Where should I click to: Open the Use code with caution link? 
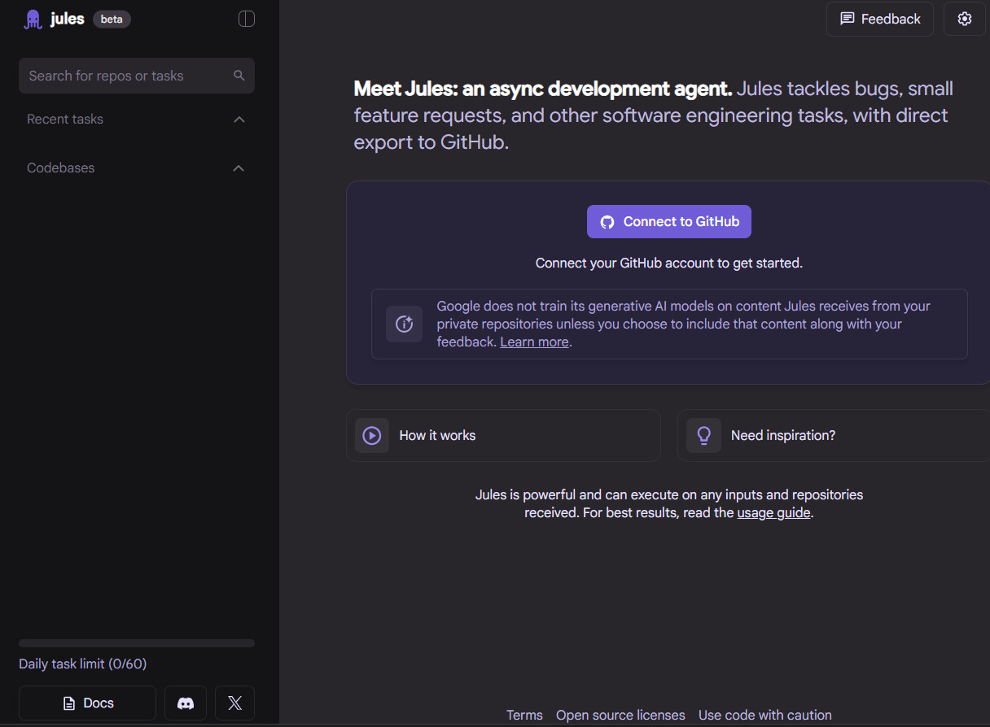[765, 716]
